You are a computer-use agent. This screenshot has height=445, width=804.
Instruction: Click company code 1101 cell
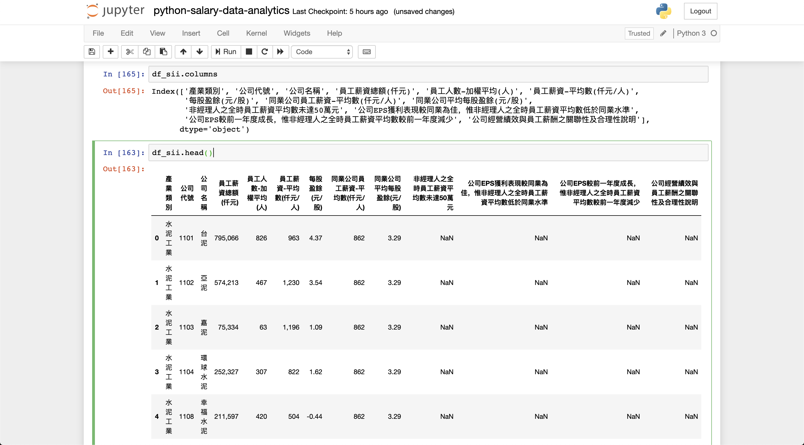pyautogui.click(x=186, y=238)
